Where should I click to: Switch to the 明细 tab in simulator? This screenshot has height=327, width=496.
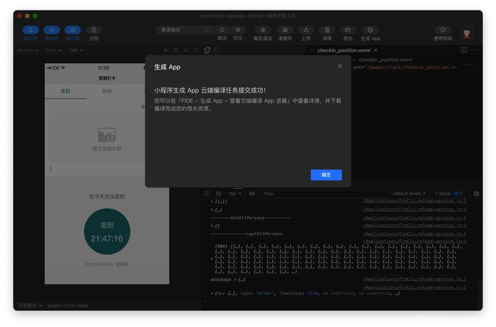(107, 91)
